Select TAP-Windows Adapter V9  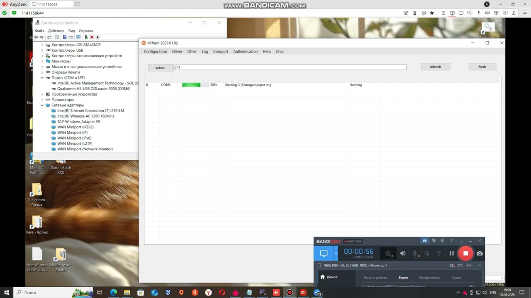click(x=78, y=122)
